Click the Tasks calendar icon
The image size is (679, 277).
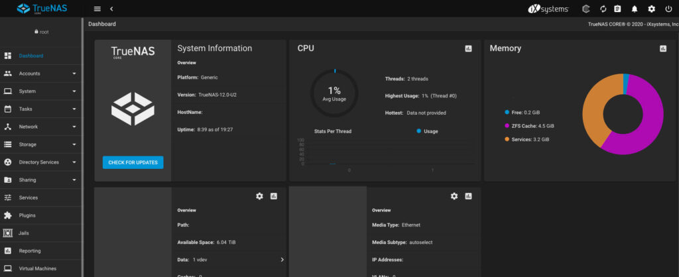pyautogui.click(x=7, y=109)
